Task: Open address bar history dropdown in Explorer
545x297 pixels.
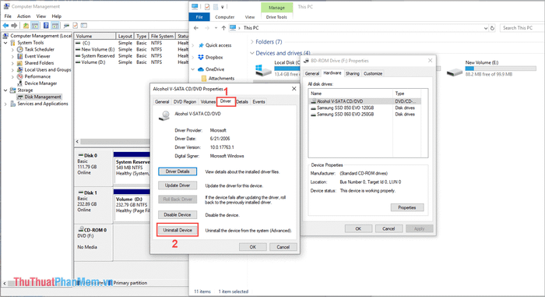Action: (486, 28)
